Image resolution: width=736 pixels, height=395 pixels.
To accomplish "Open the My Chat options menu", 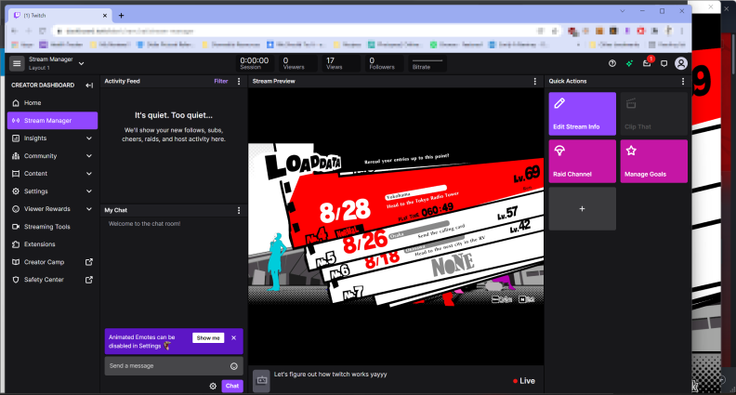I will click(x=239, y=210).
